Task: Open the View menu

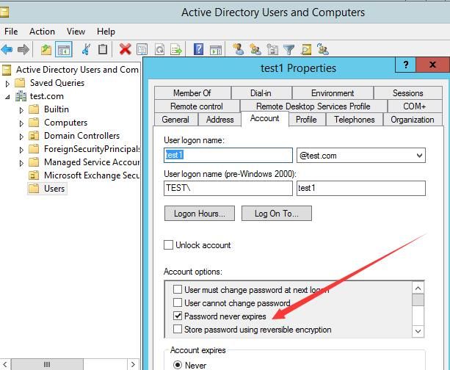Action: (76, 32)
